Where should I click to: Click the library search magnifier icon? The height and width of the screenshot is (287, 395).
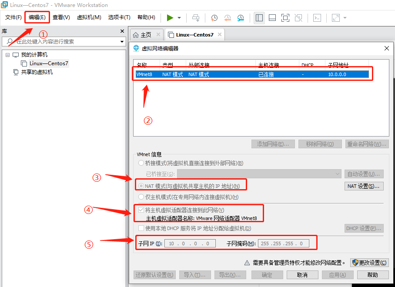point(10,41)
